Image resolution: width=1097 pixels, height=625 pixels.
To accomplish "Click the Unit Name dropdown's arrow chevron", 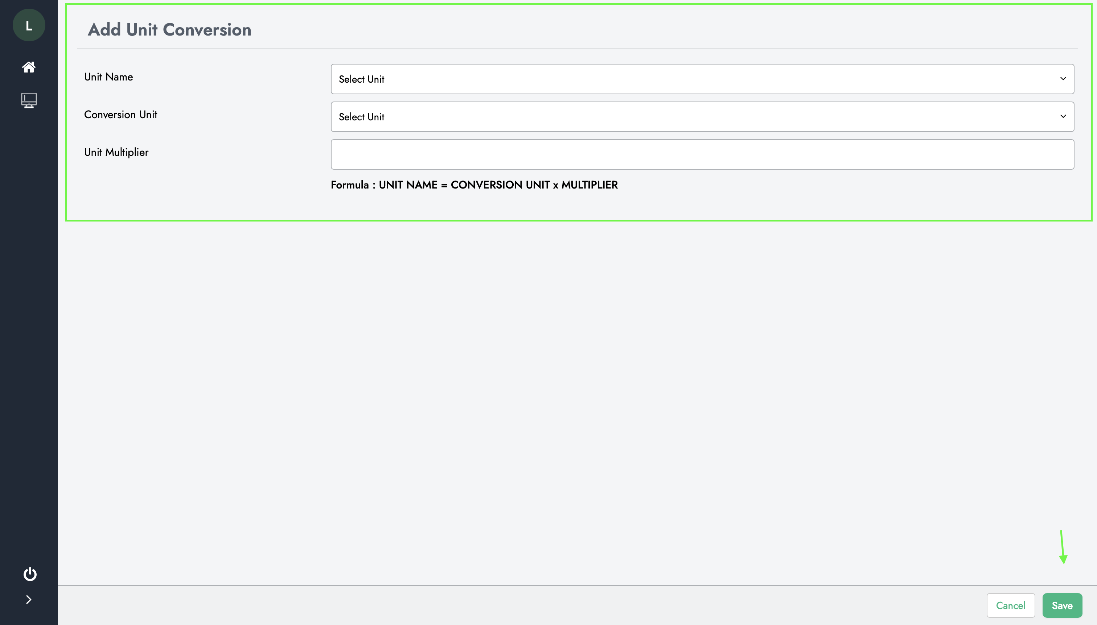I will click(1063, 79).
